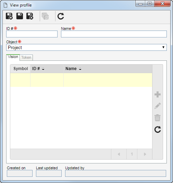
Task: Click the plus add icon beside grid
Action: (x=158, y=94)
